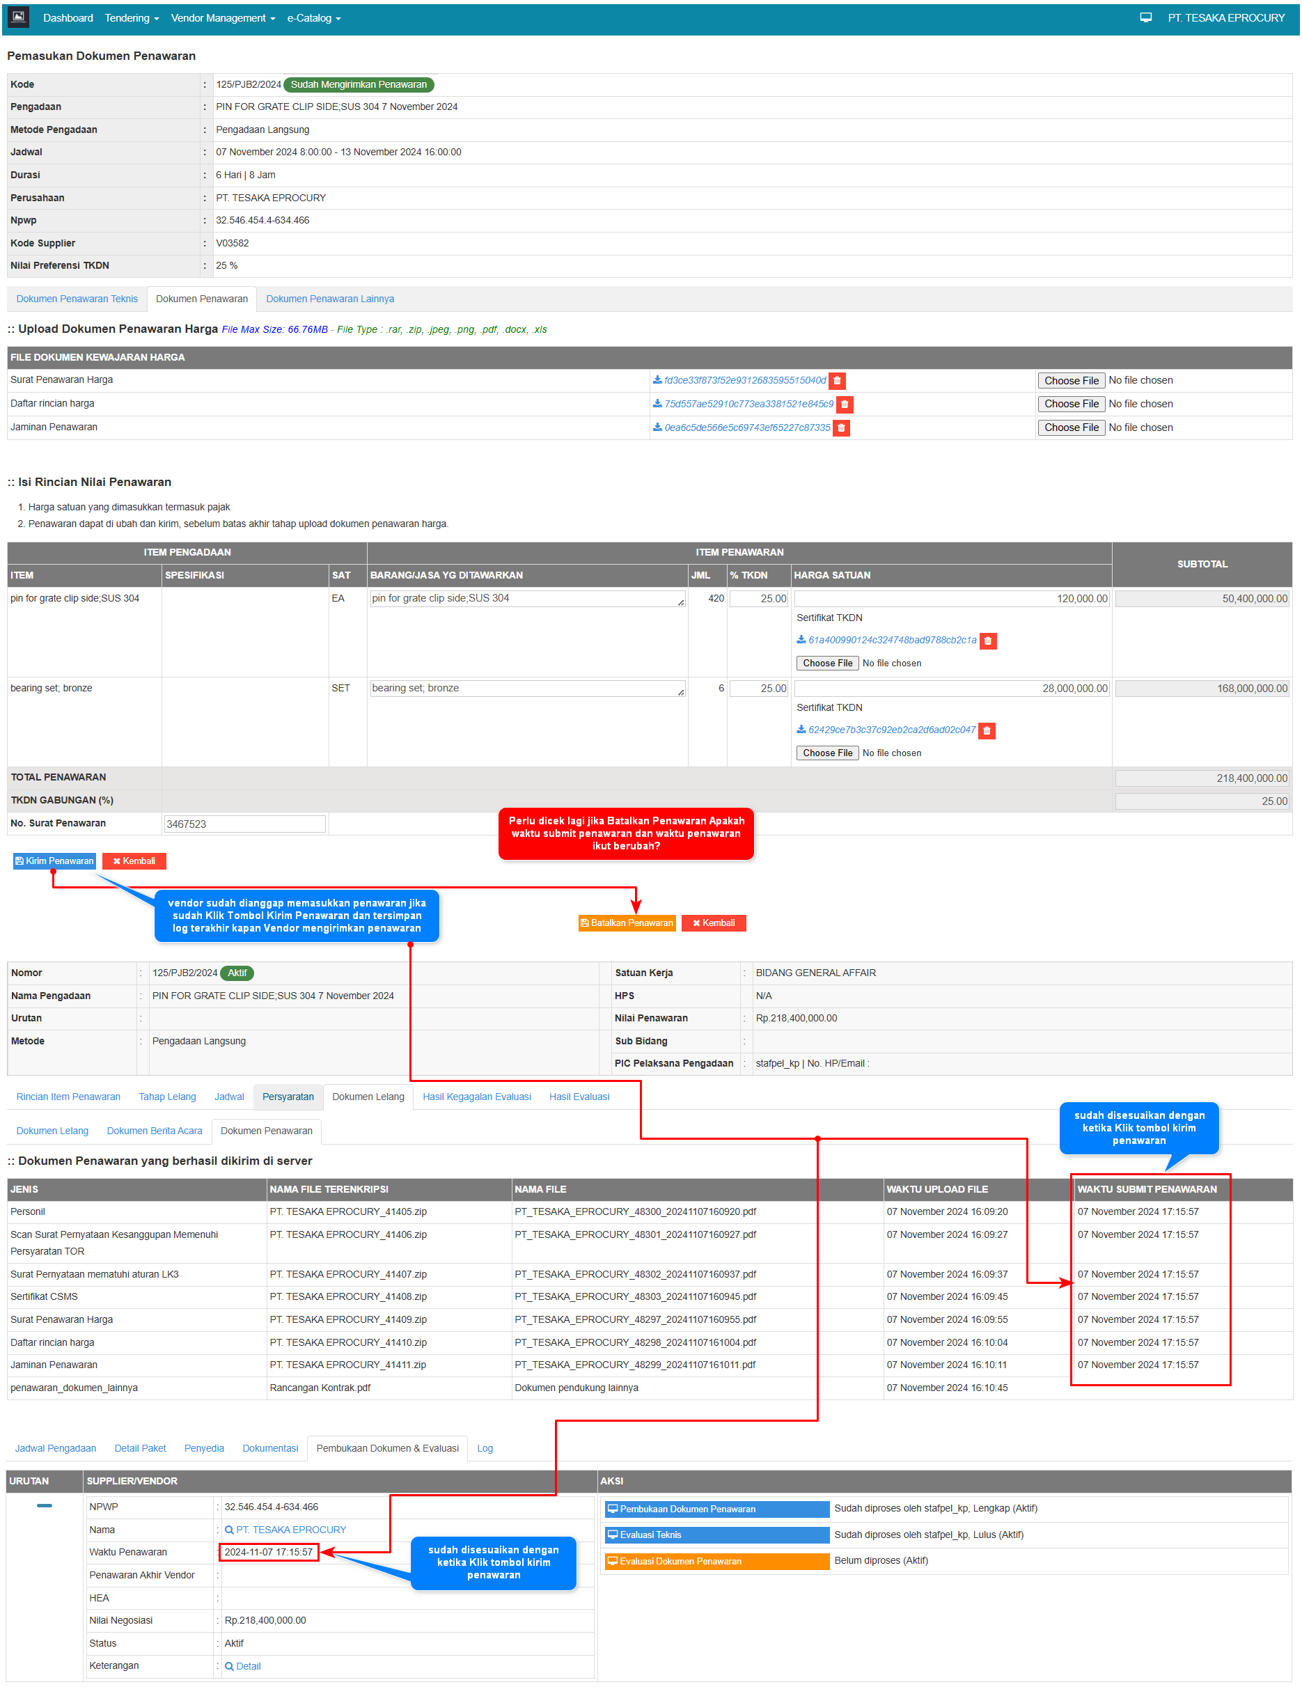
Task: Click the logo icon in top-left corner
Action: pos(19,17)
